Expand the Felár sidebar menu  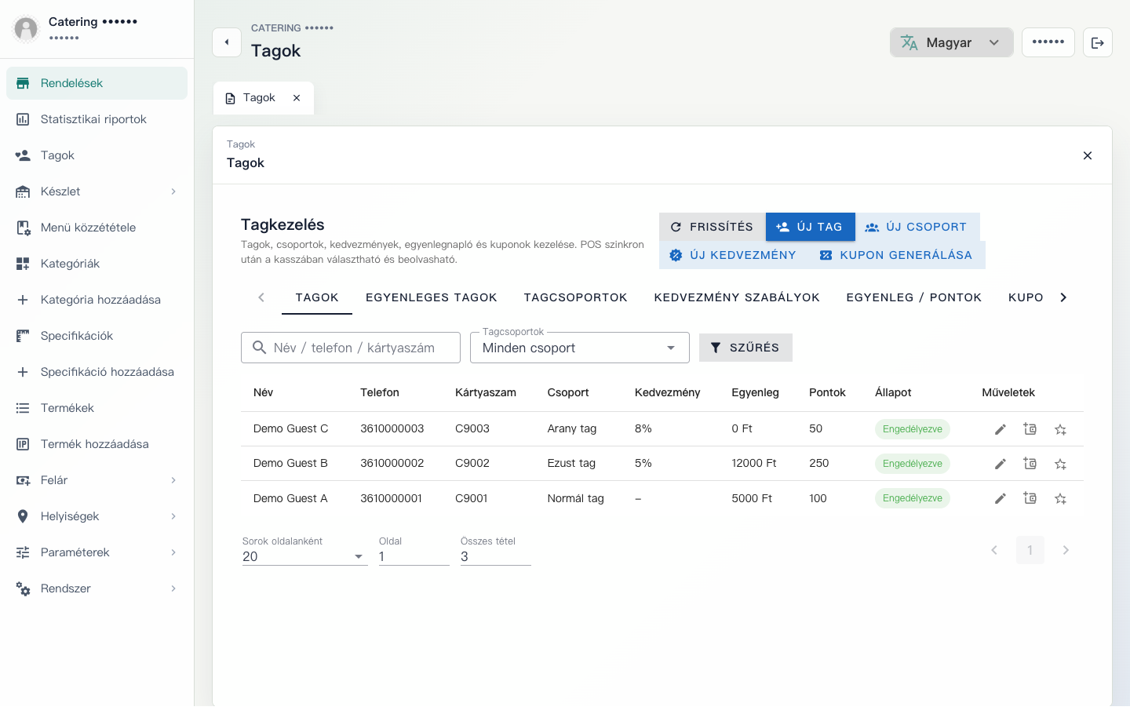point(97,480)
